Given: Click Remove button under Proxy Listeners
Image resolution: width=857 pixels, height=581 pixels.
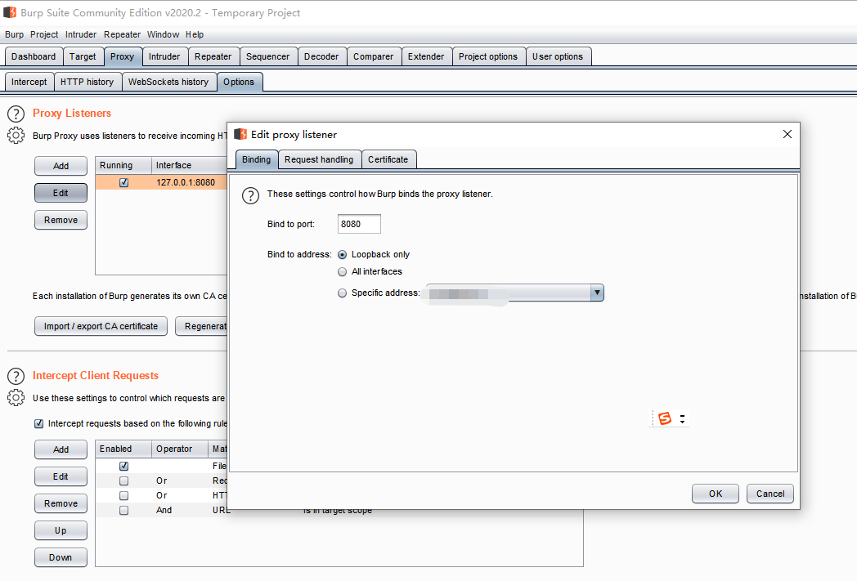Looking at the screenshot, I should point(61,220).
